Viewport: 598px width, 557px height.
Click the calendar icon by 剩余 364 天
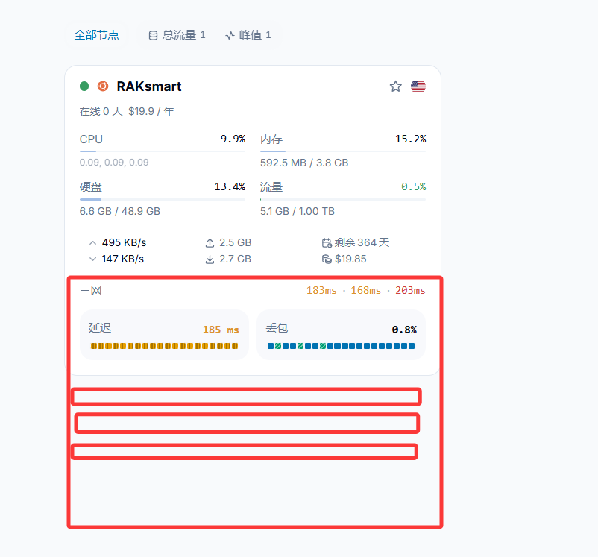click(327, 243)
